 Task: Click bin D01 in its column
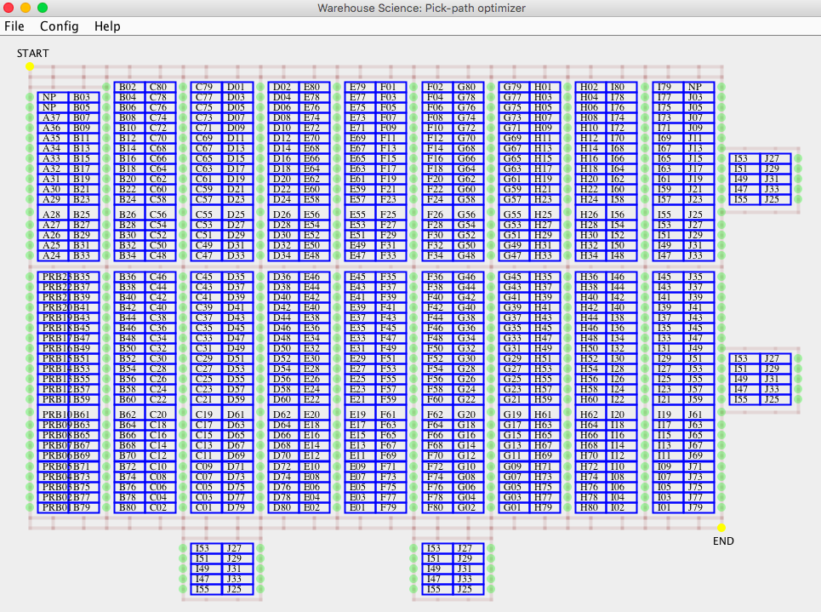[x=236, y=88]
